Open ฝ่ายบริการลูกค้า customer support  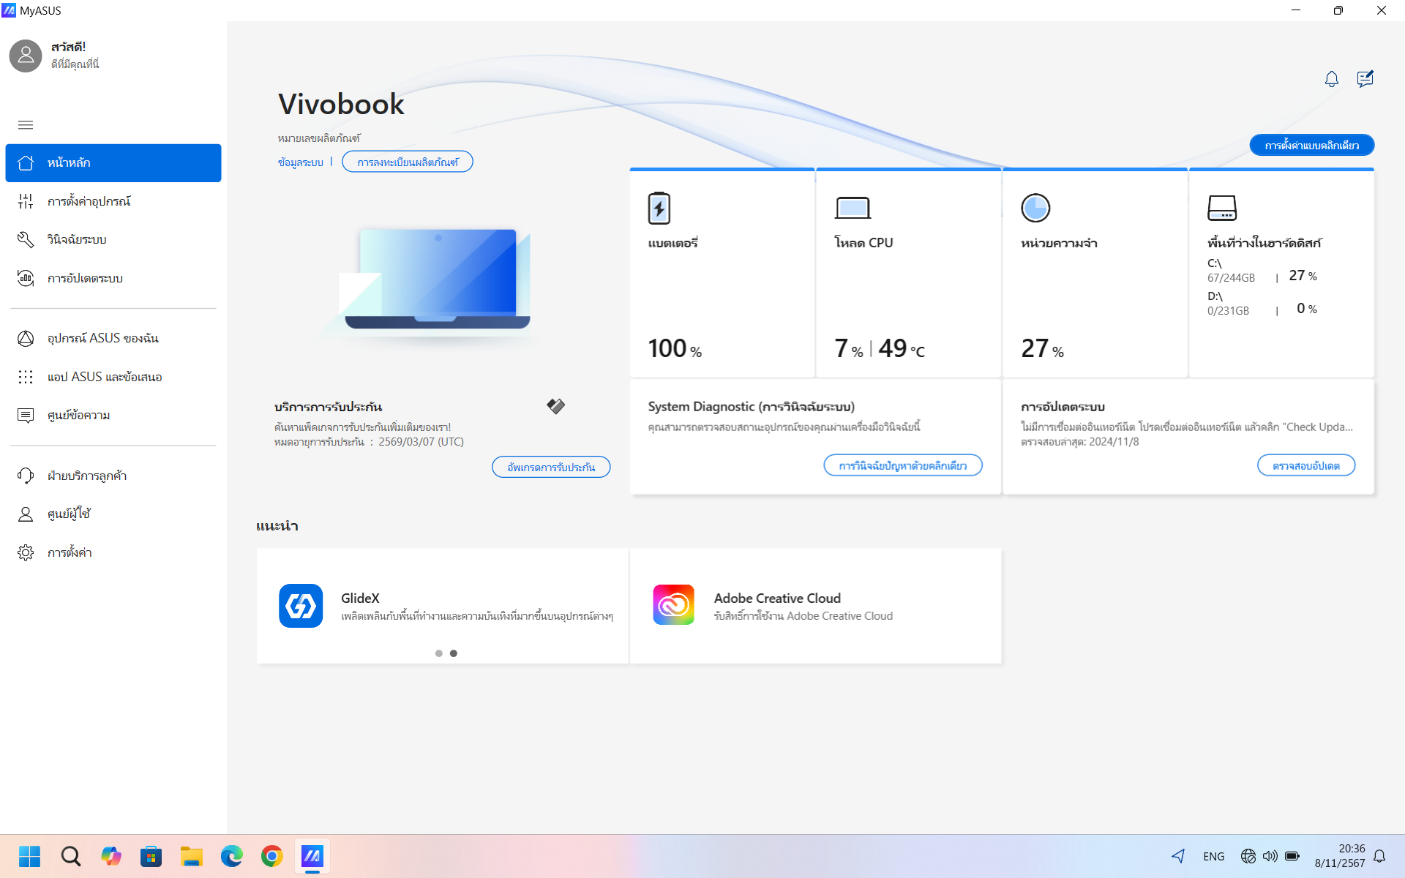coord(113,476)
